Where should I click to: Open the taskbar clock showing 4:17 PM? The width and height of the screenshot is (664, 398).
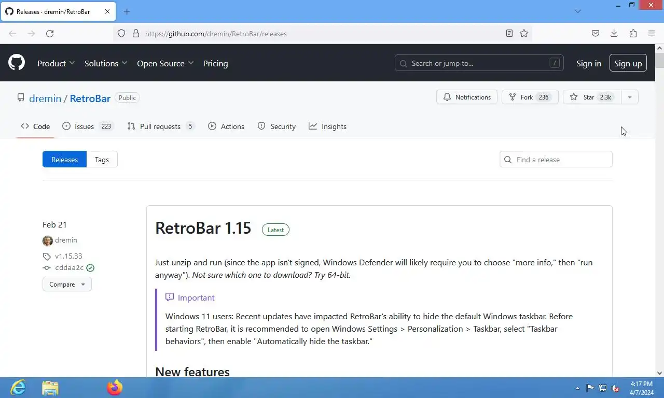[x=641, y=388]
